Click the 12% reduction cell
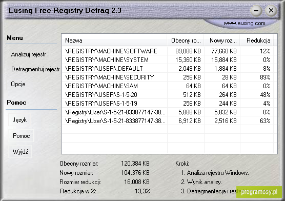 265,51
